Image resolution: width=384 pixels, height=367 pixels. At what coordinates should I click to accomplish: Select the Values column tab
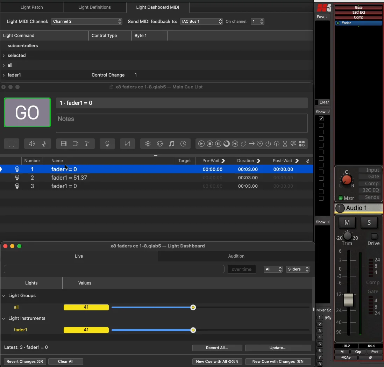[85, 283]
